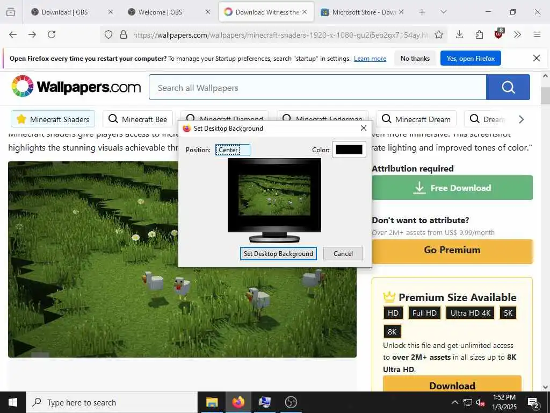Choose the Full HD size option

(x=424, y=313)
